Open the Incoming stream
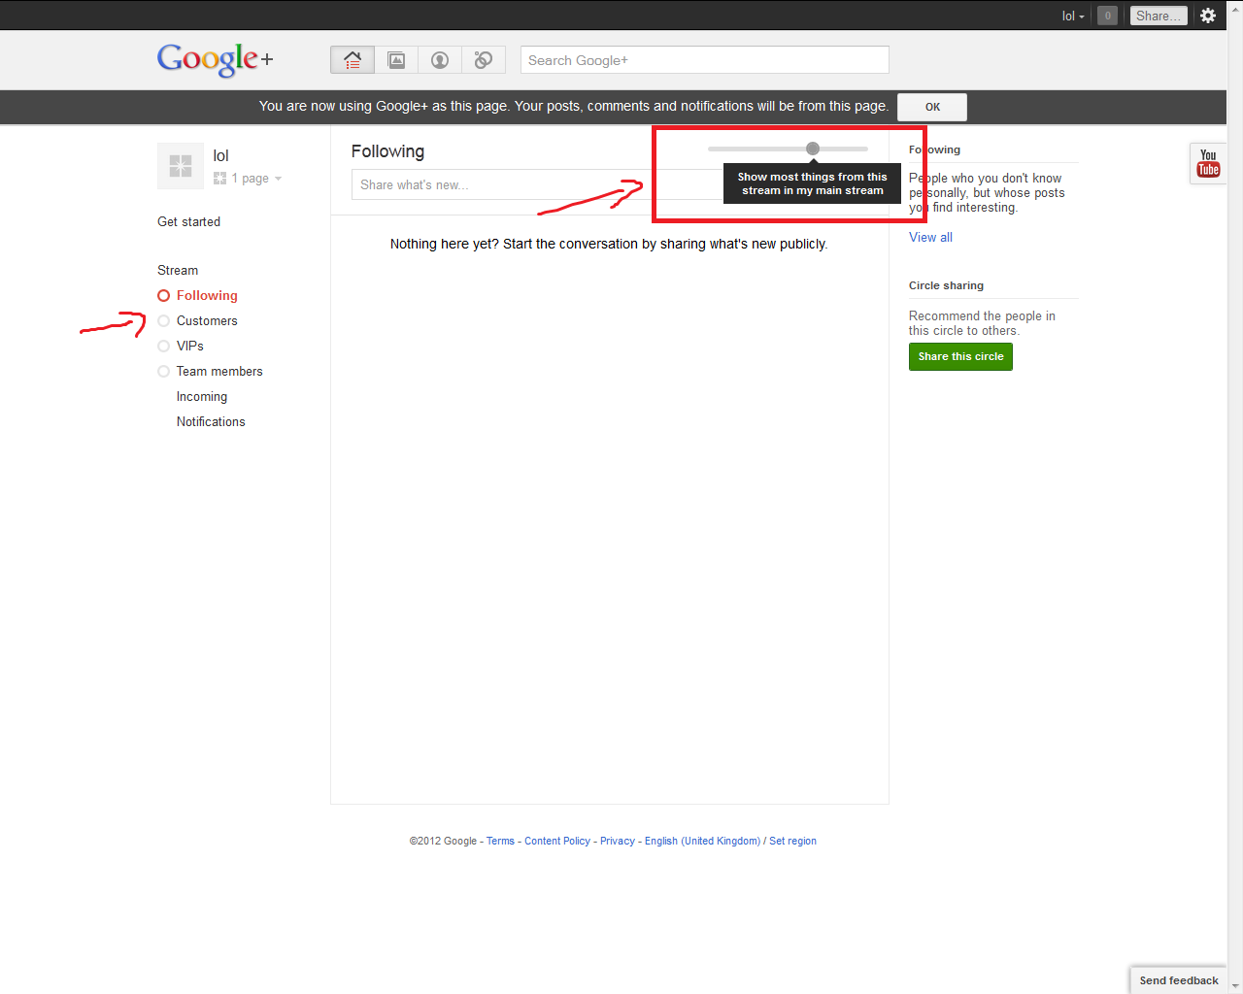 click(x=202, y=396)
